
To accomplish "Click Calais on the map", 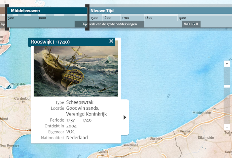I will tap(102, 152).
